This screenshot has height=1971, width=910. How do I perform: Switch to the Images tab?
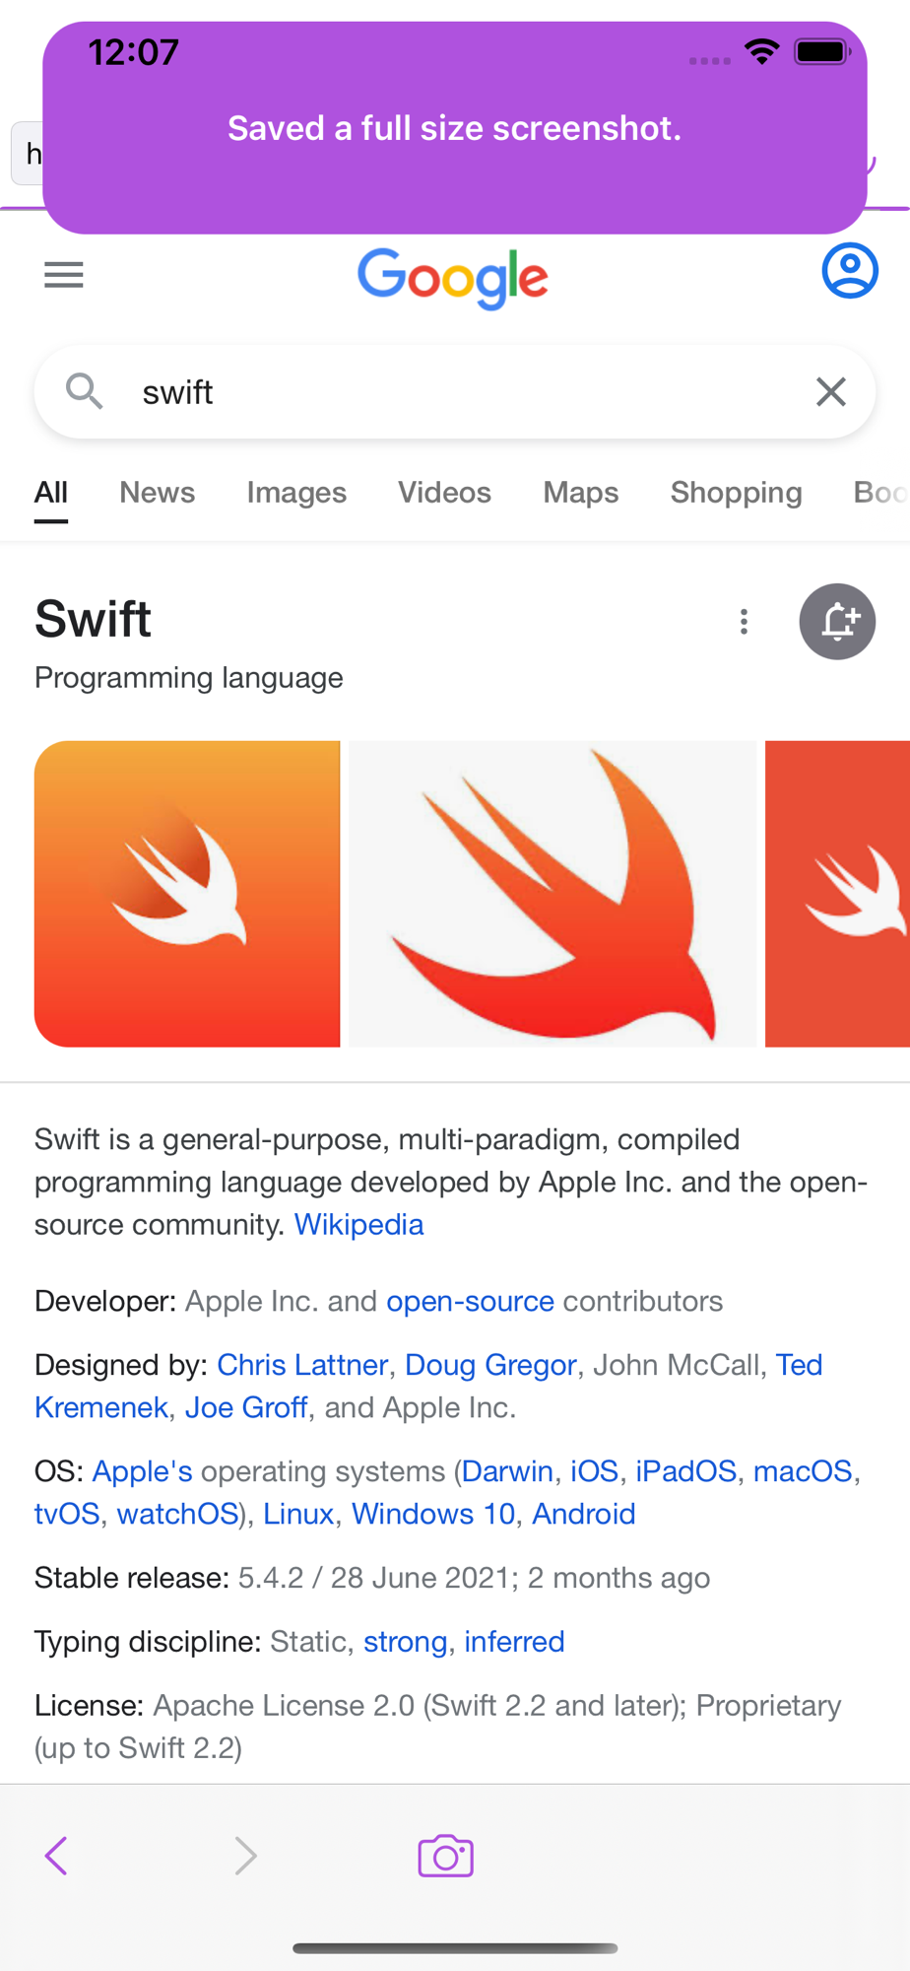pos(296,493)
